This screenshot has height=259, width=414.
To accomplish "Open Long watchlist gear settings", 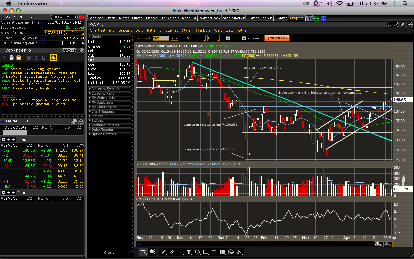I will point(4,140).
